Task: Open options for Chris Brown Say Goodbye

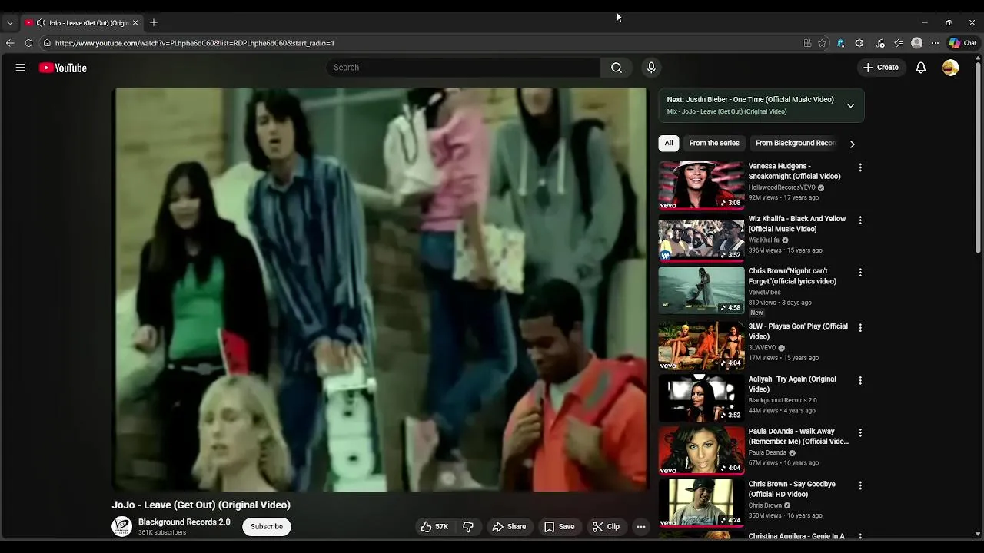Action: 860,486
